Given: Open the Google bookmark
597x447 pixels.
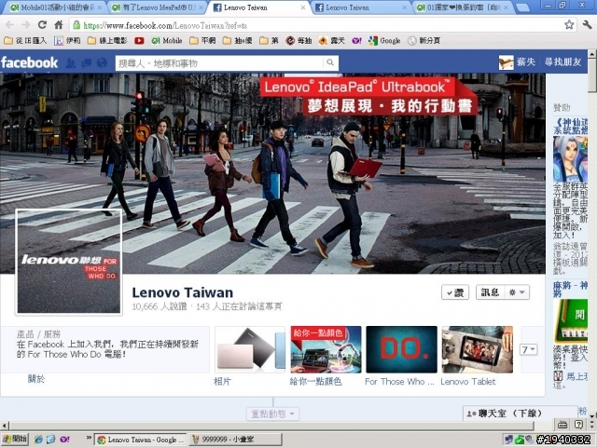Looking at the screenshot, I should coord(384,41).
